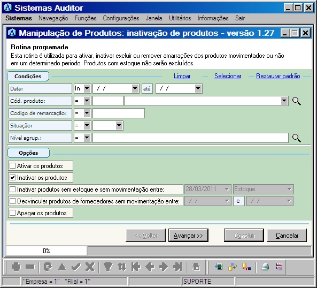
Task: Open the Situação value dropdown
Action: coord(119,125)
